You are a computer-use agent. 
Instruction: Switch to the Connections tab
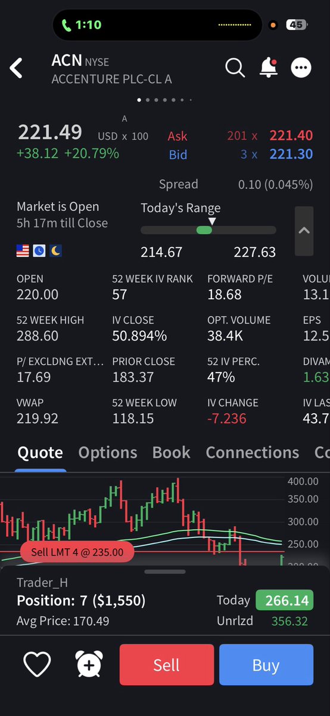pyautogui.click(x=253, y=453)
